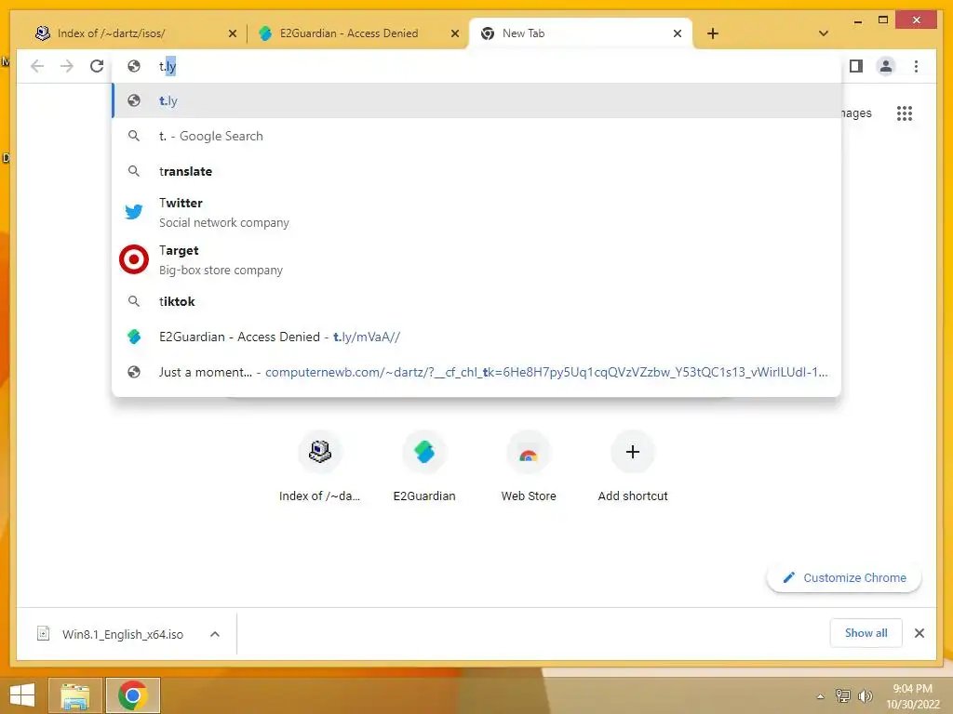This screenshot has width=953, height=714.
Task: Click the Customize Chrome button
Action: (x=843, y=578)
